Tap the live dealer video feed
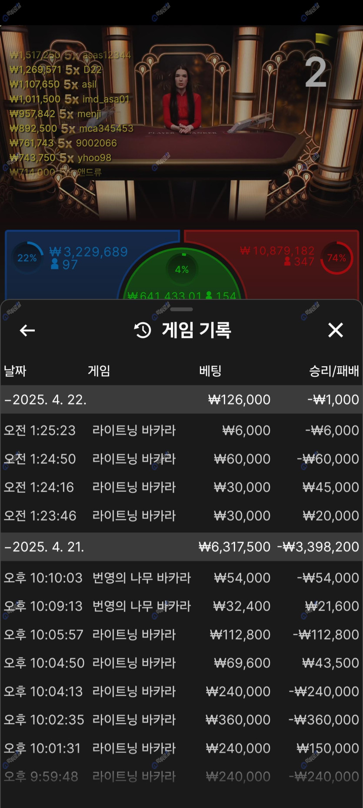 tap(181, 109)
